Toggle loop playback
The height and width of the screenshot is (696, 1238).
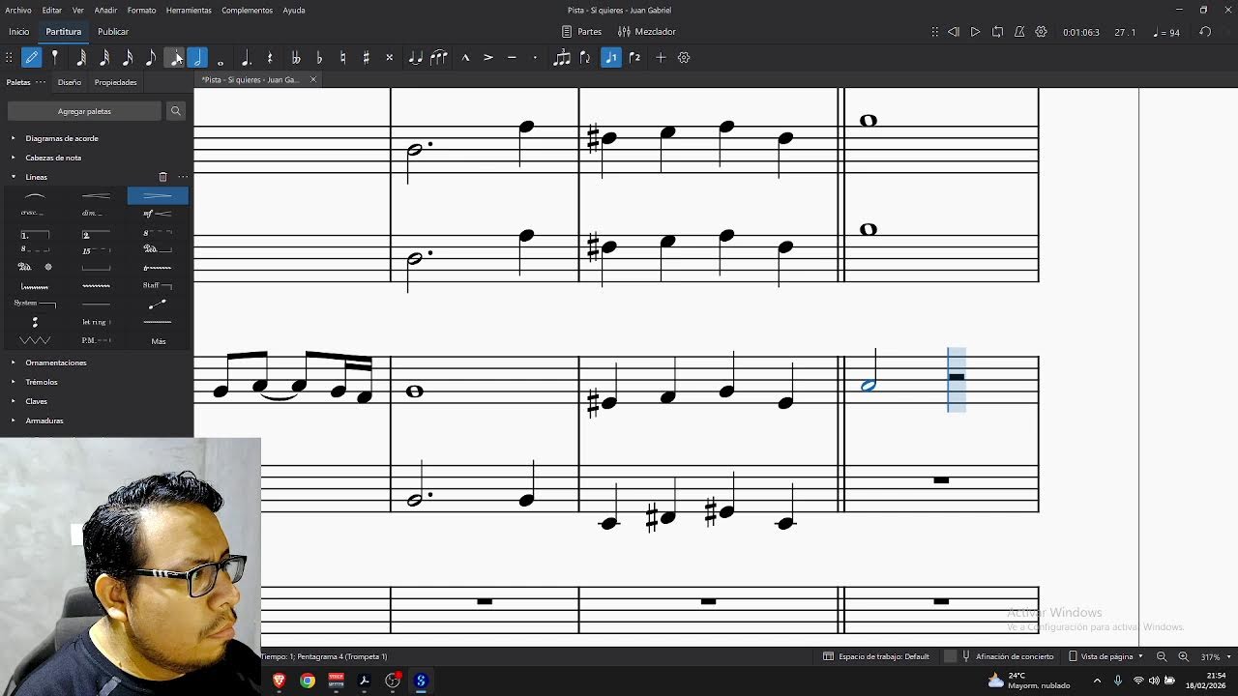pos(997,32)
